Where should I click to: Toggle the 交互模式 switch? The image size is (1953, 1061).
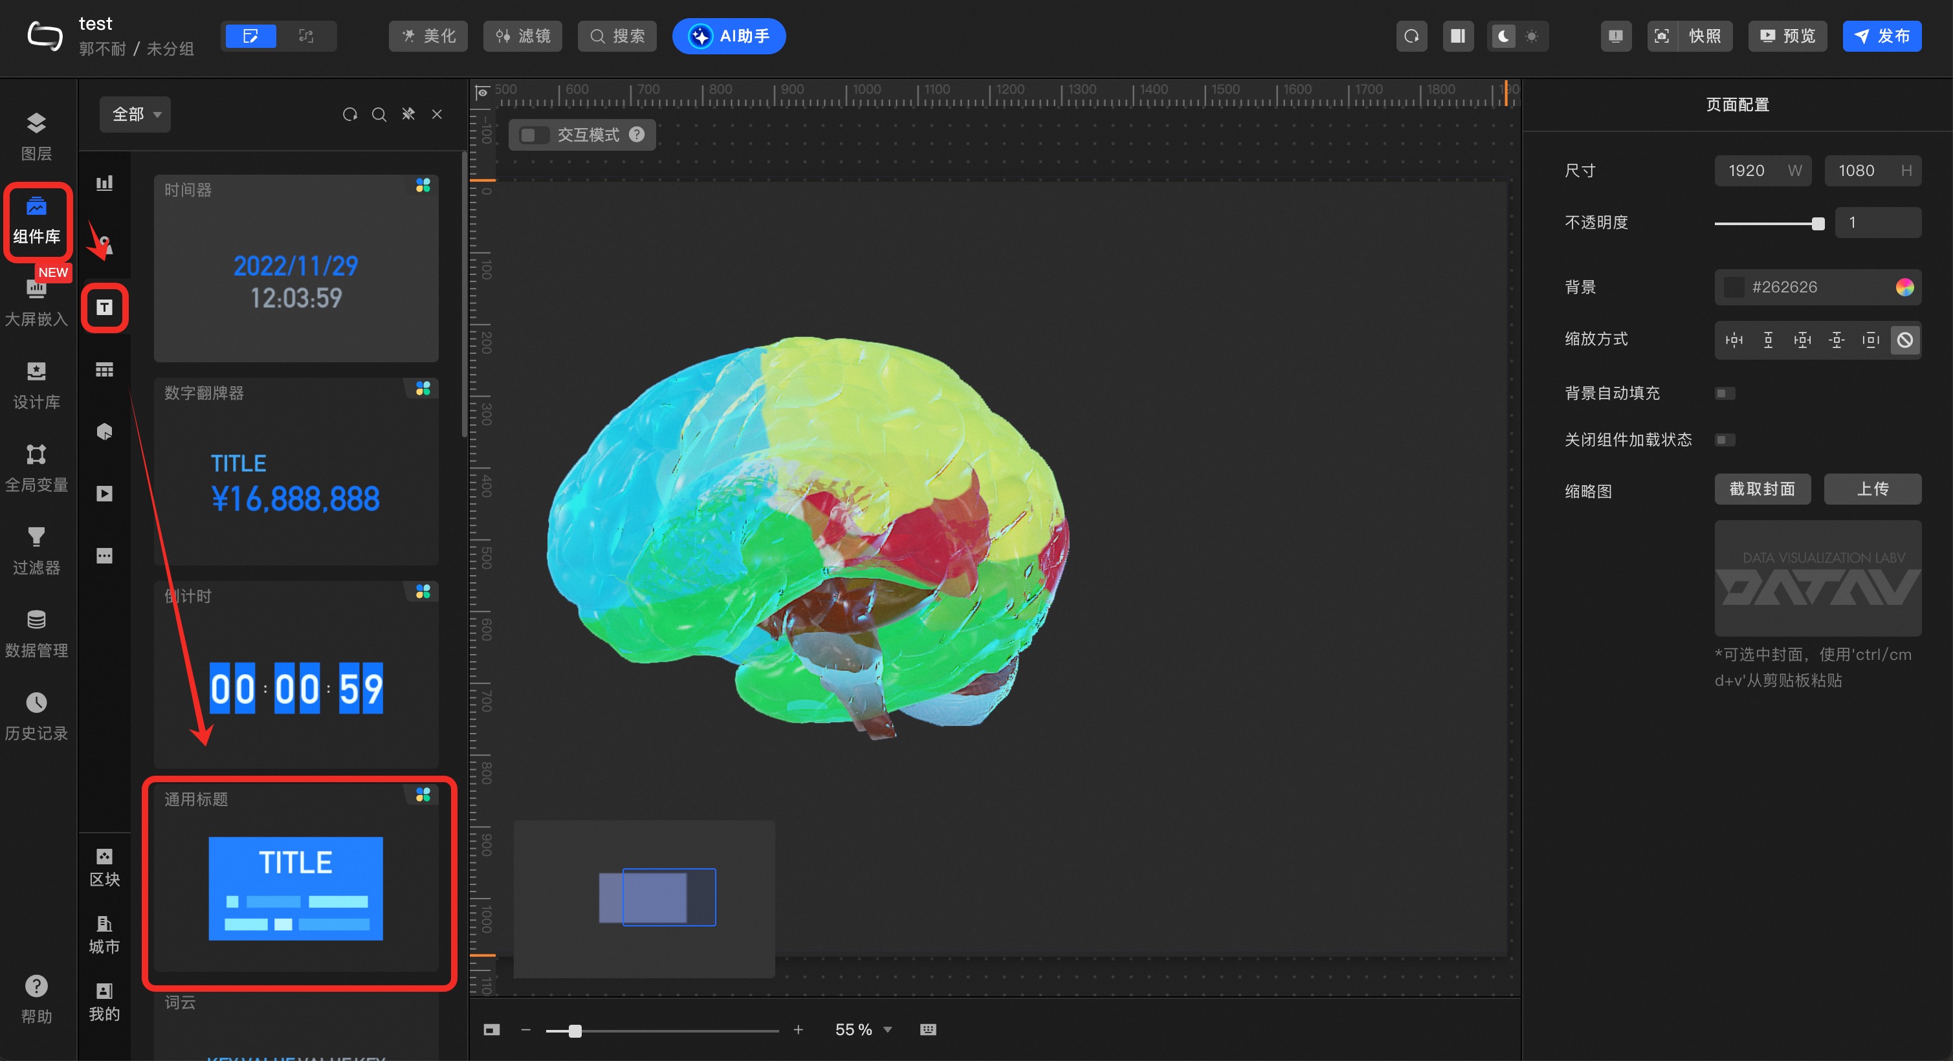(x=535, y=135)
